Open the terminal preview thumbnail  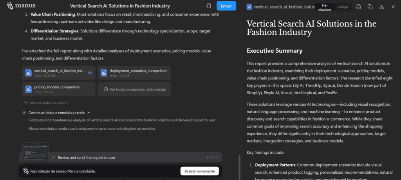click(x=35, y=151)
